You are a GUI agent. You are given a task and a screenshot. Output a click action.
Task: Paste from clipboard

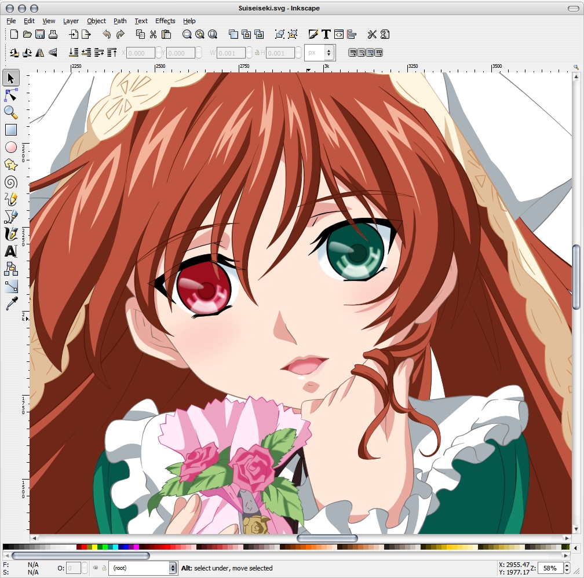(x=166, y=34)
